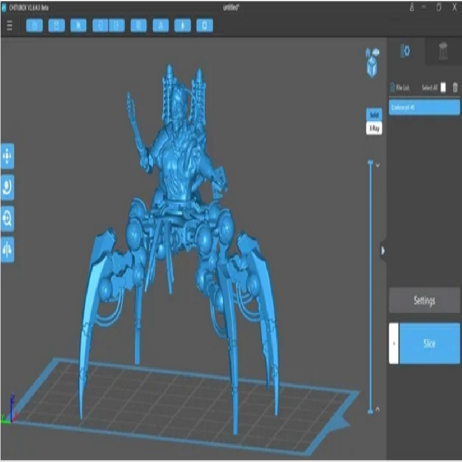Select the Scale tool in left sidebar
The height and width of the screenshot is (462, 462).
point(8,219)
